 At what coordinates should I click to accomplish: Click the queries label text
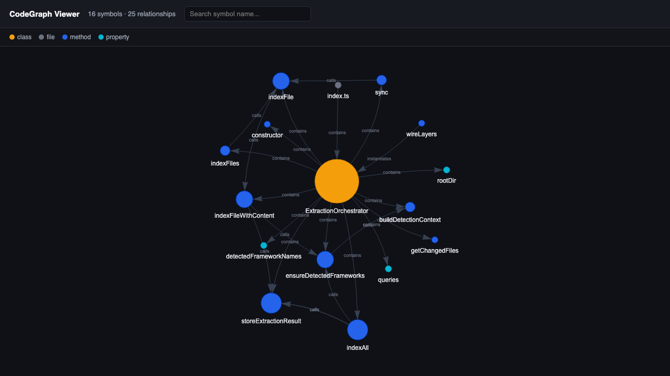coord(388,280)
